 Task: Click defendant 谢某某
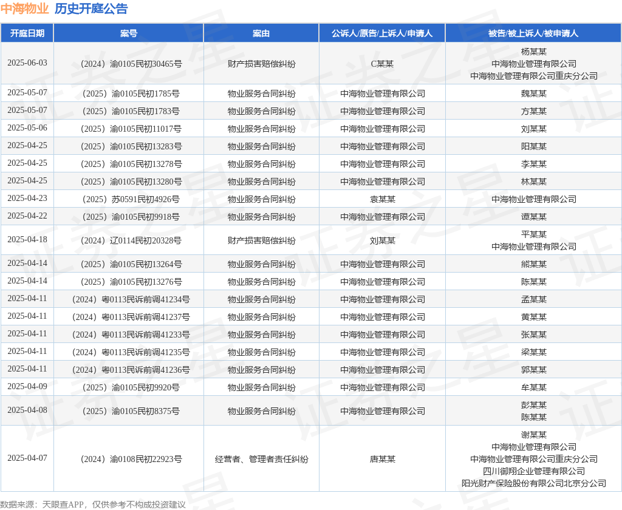(533, 435)
